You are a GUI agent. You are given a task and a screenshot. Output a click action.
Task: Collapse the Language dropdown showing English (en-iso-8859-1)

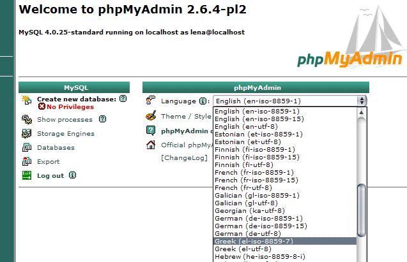click(x=290, y=101)
